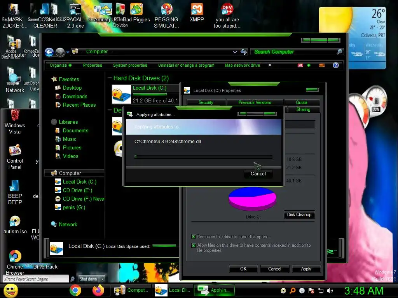Open the Control Panel desktop icon
Image resolution: width=398 pixels, height=298 pixels.
[x=15, y=157]
